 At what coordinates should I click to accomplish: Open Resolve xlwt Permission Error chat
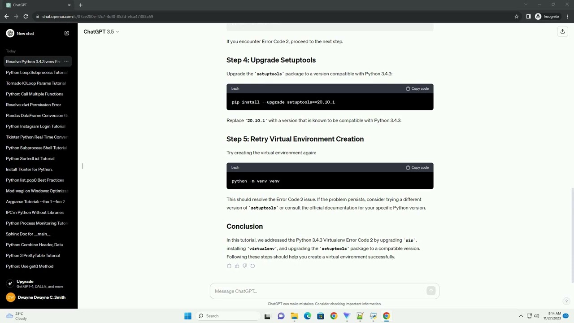pos(37,105)
